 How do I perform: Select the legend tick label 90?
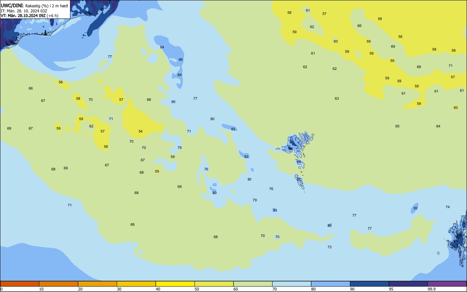[x=352, y=289]
